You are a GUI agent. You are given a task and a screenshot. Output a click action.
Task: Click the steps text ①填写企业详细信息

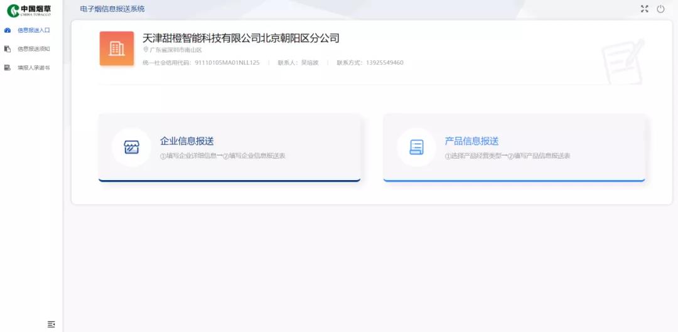coord(188,156)
